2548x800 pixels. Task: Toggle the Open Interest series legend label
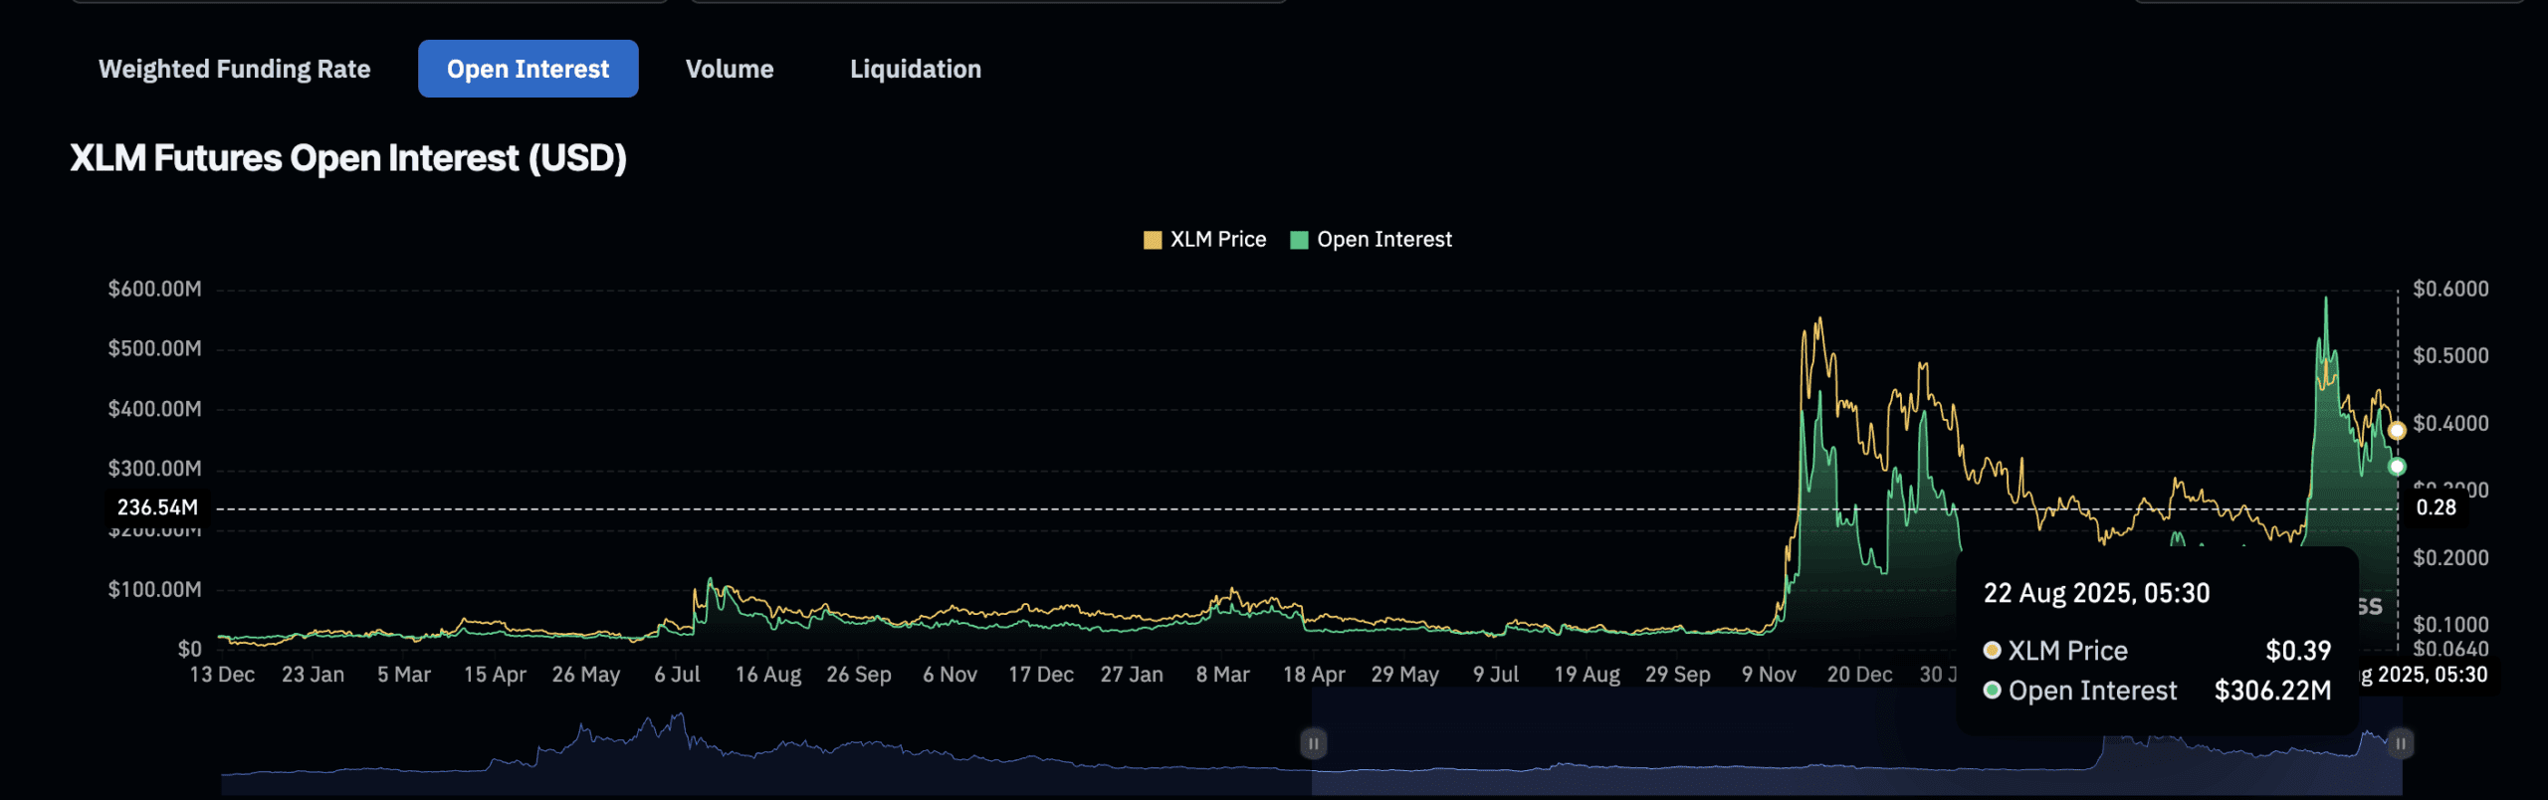(1383, 240)
